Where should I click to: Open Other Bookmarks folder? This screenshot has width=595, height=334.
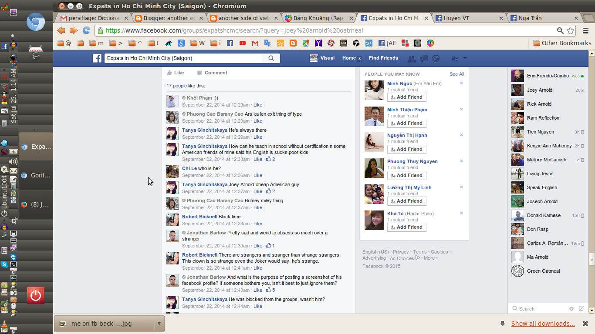click(x=562, y=43)
